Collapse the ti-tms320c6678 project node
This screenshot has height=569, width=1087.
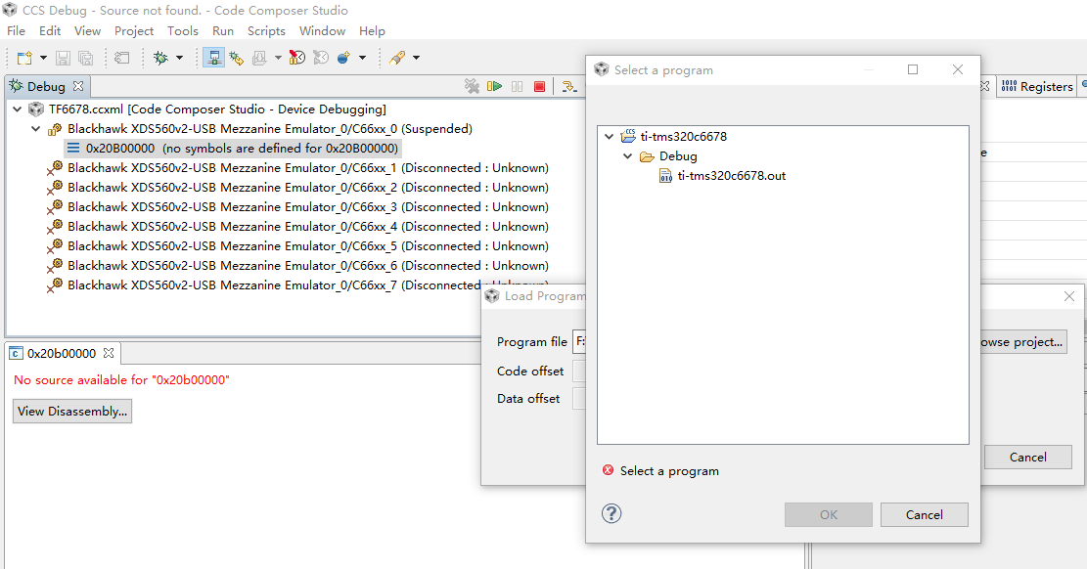point(610,137)
